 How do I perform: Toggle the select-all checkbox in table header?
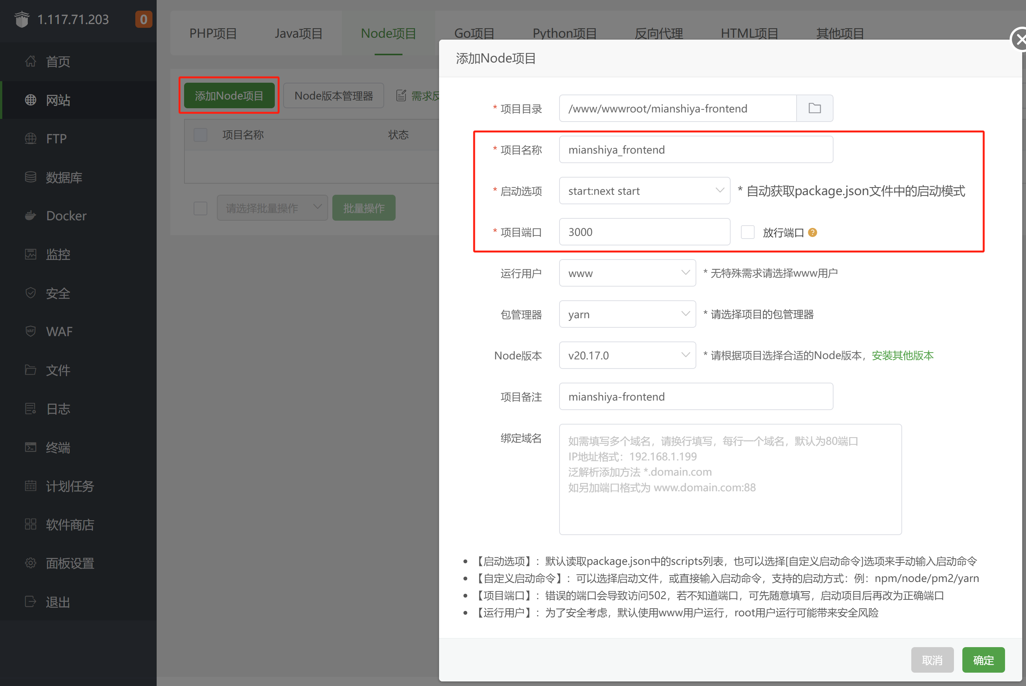click(x=200, y=135)
